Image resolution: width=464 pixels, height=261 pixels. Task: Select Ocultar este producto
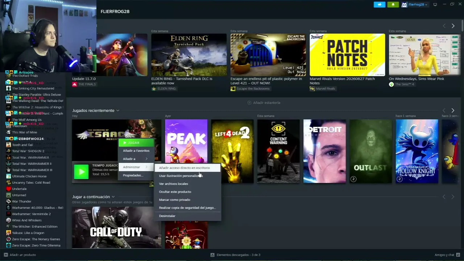coord(187,192)
